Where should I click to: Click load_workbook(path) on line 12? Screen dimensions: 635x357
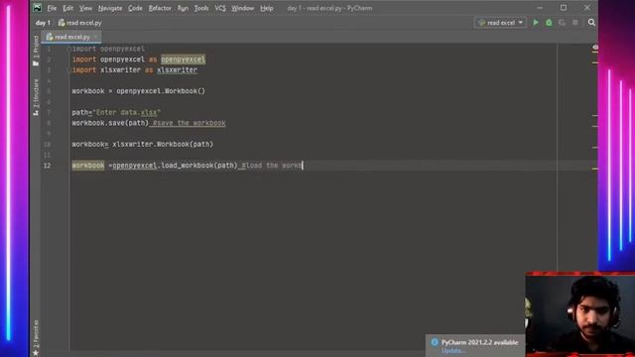199,166
